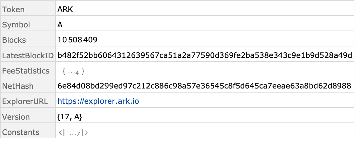
Task: Click the Token row label
Action: coord(13,10)
